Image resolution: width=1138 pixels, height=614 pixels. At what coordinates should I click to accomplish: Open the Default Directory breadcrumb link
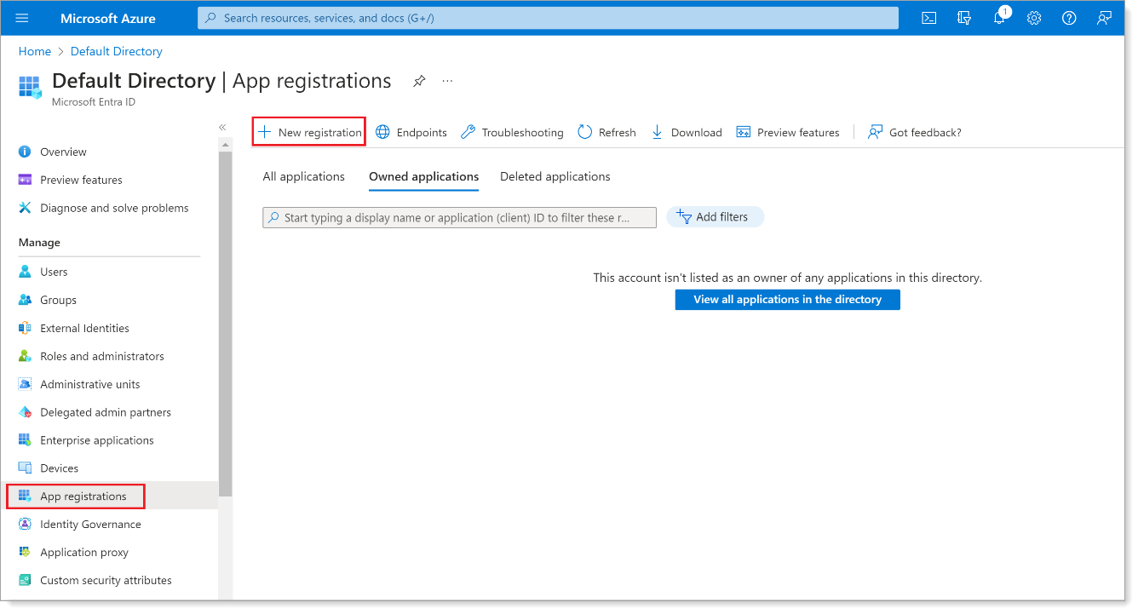117,51
